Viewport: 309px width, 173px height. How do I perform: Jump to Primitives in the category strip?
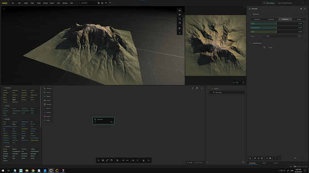47,88
